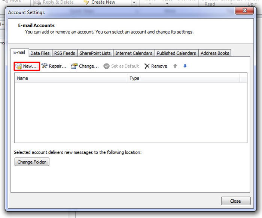
Task: Click the Repair tools icon
Action: (x=45, y=66)
